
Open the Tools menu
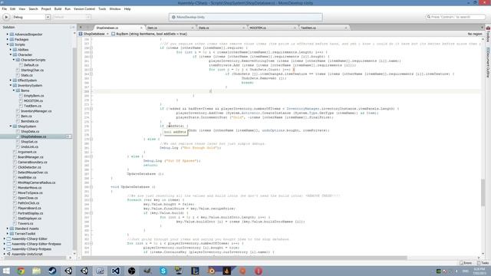coord(102,8)
